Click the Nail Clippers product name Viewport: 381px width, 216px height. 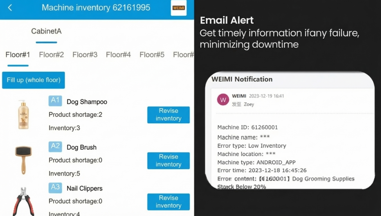point(85,188)
